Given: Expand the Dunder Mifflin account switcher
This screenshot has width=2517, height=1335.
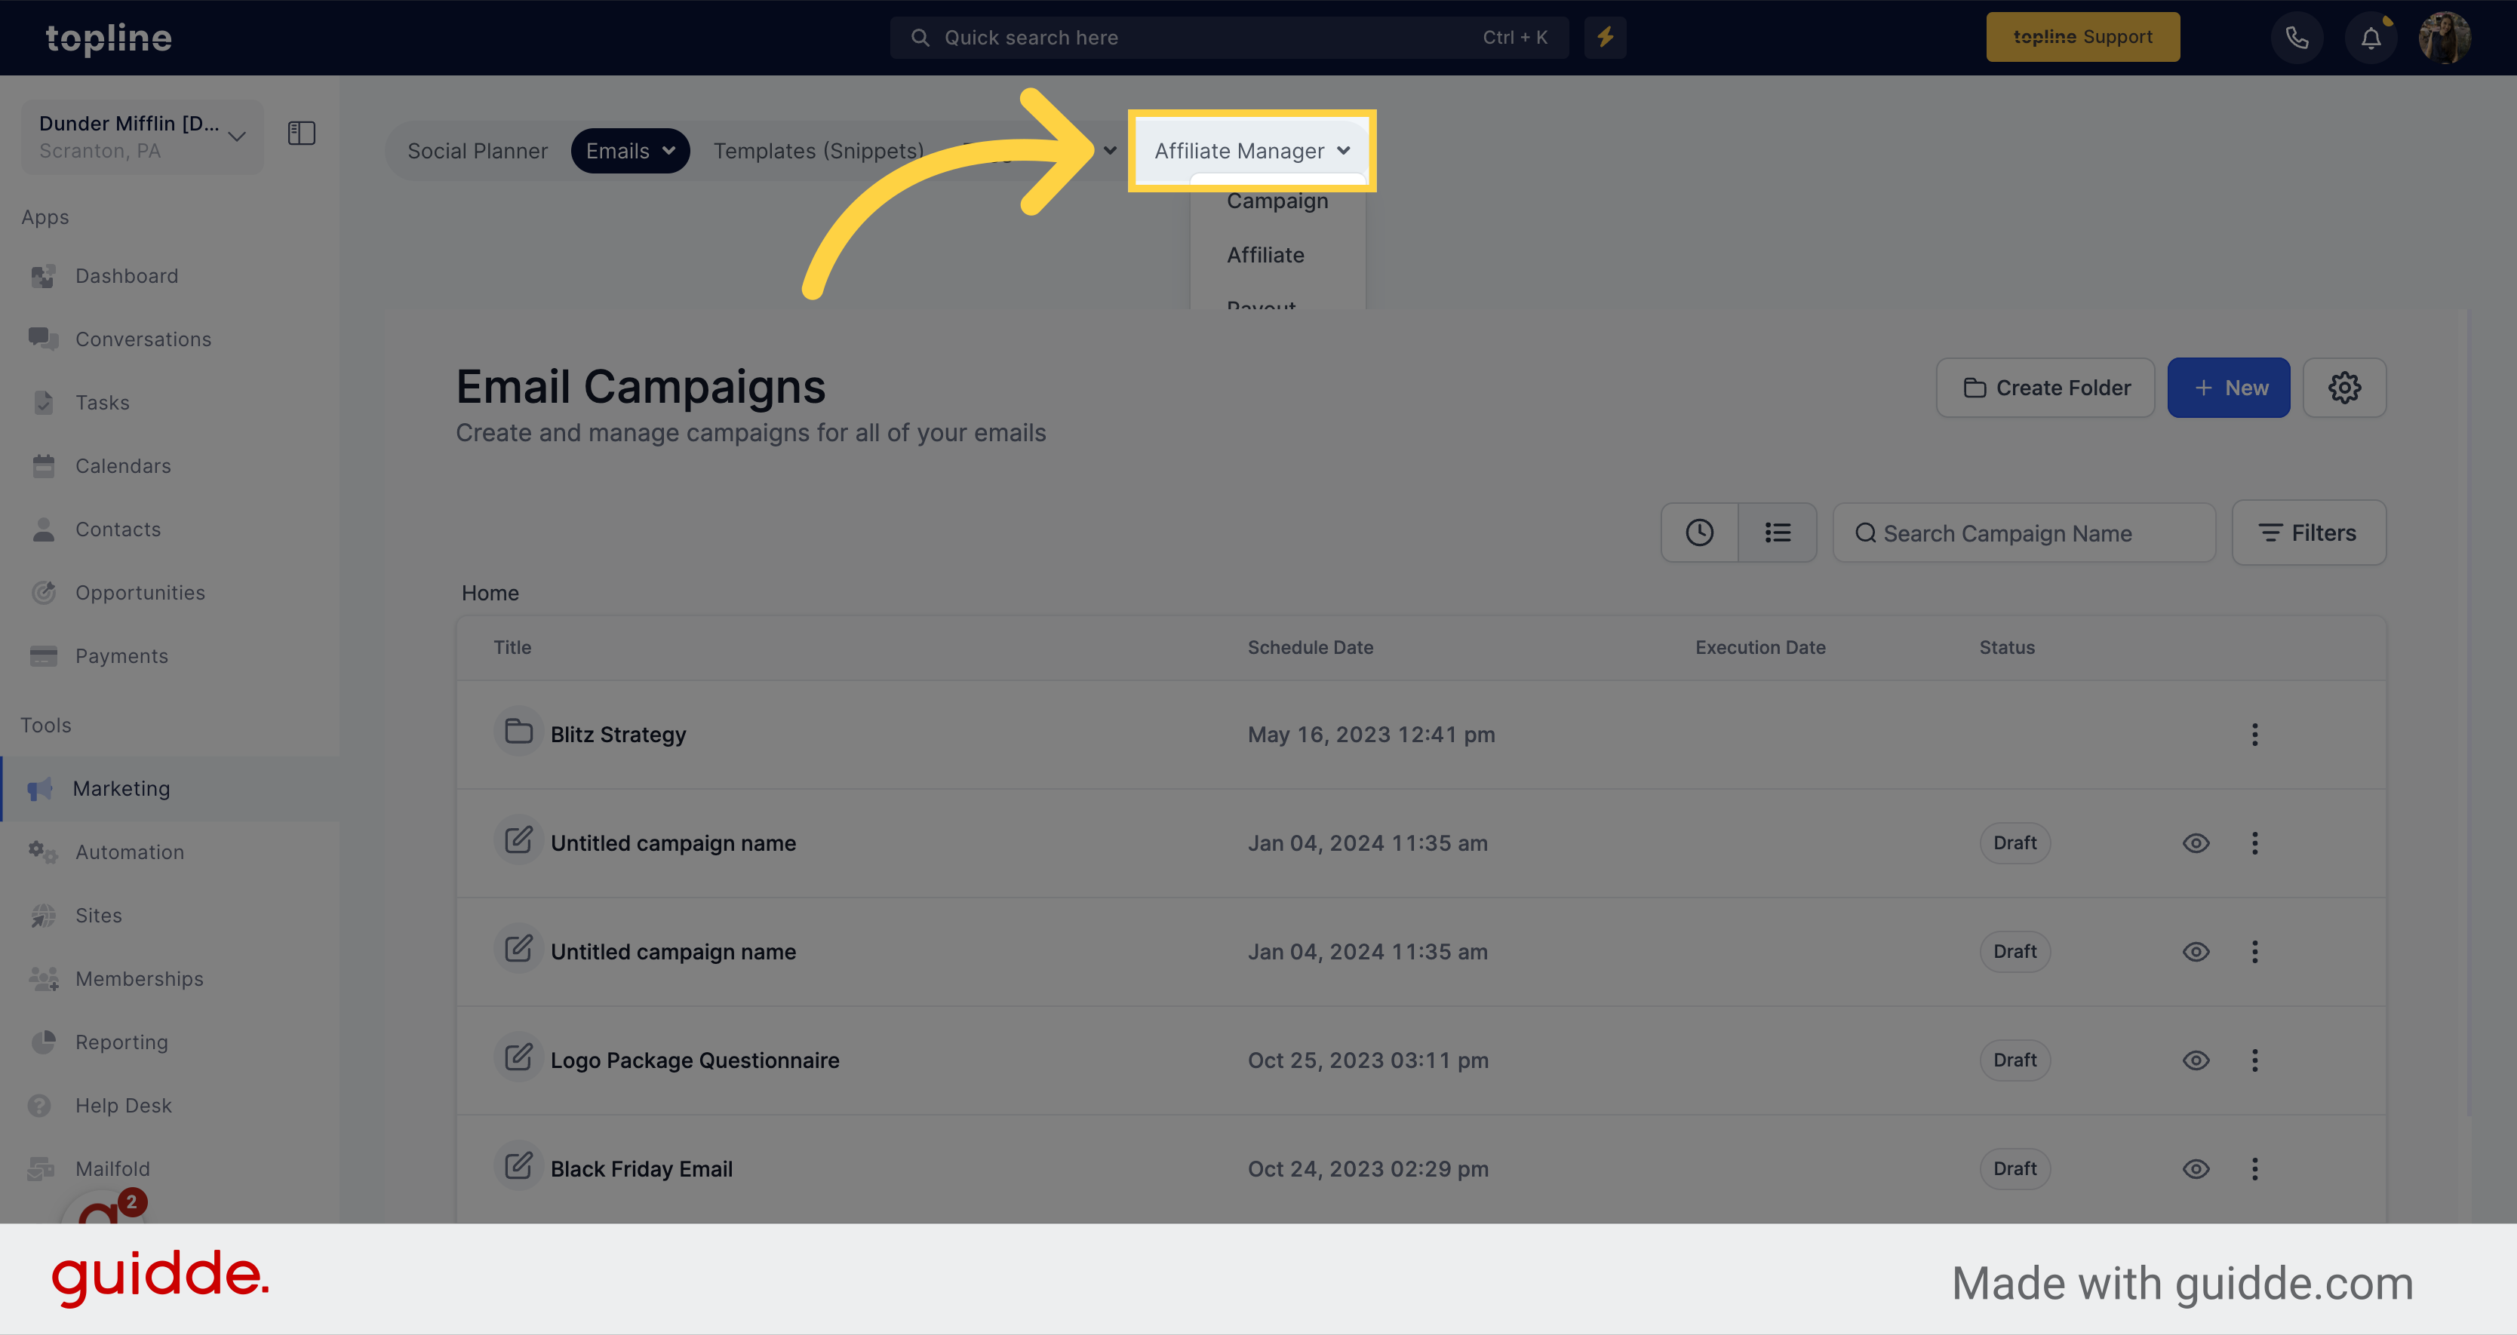Looking at the screenshot, I should [142, 137].
